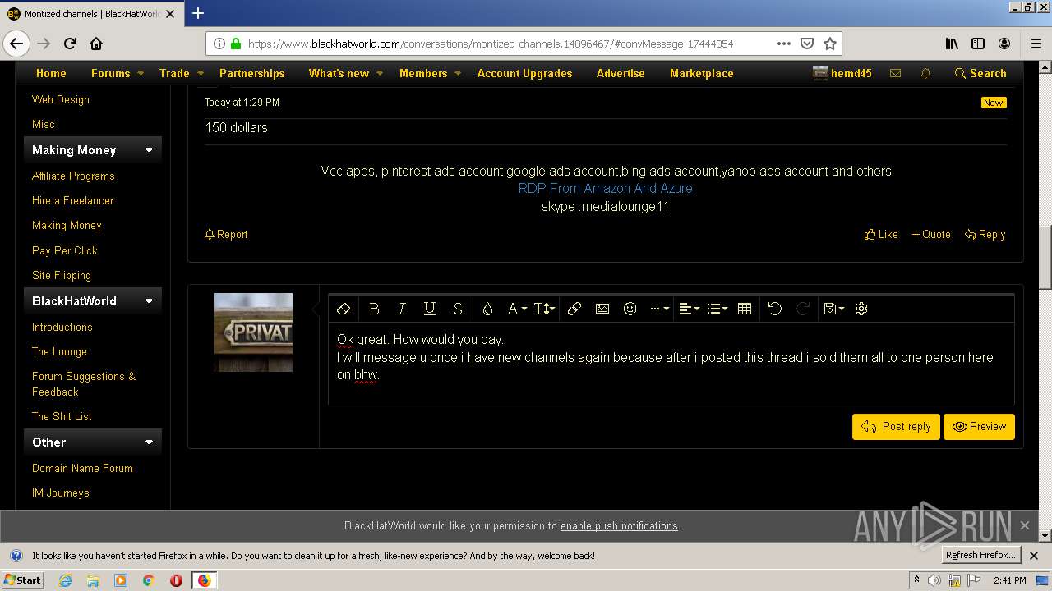Report the 150 dollars message

click(x=226, y=234)
